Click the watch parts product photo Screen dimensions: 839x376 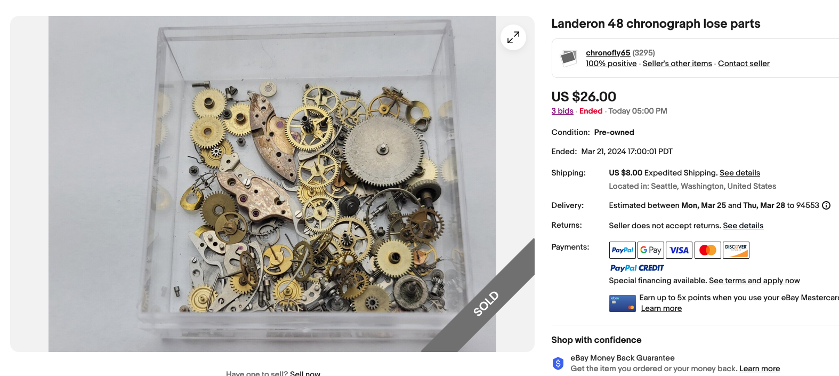point(272,184)
